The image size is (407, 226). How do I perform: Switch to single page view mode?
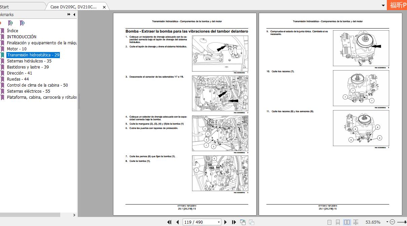[329, 222]
